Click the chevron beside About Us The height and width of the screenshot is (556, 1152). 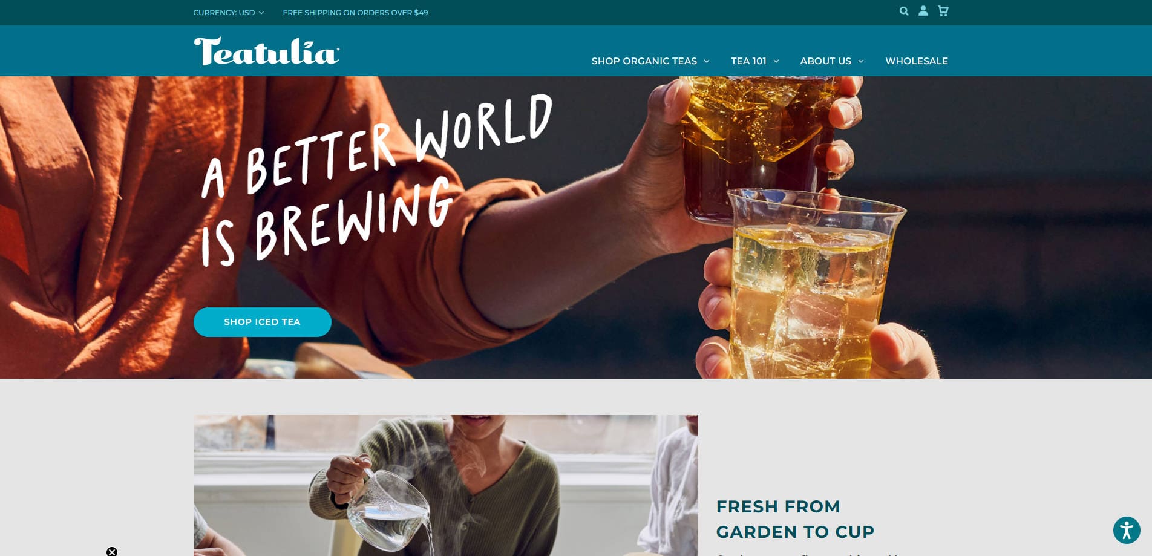861,61
